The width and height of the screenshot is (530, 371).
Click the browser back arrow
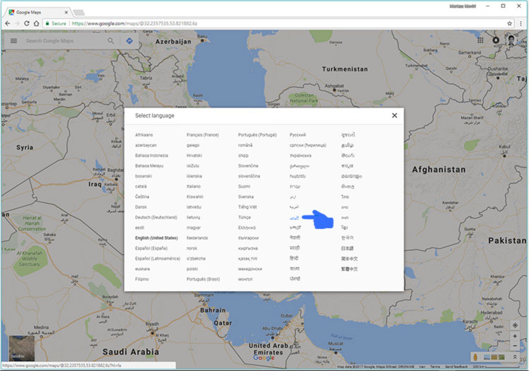coord(8,23)
